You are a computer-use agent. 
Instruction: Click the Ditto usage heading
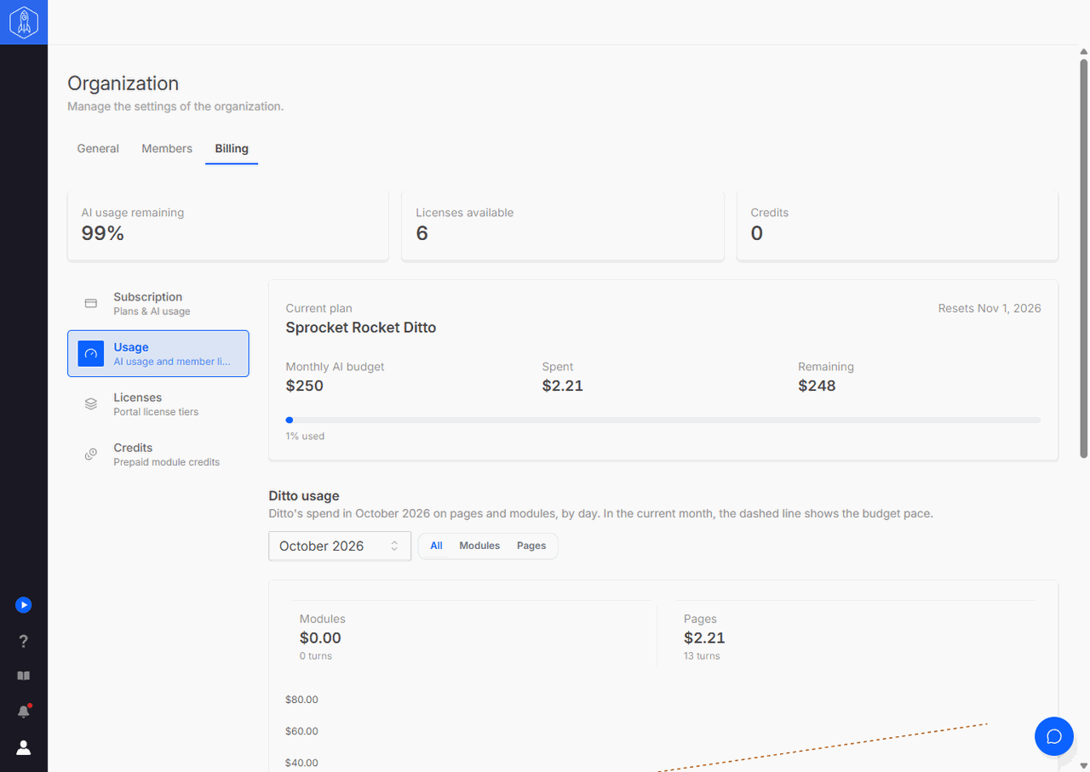[x=304, y=495]
